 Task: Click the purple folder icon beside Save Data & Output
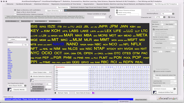[93, 93]
